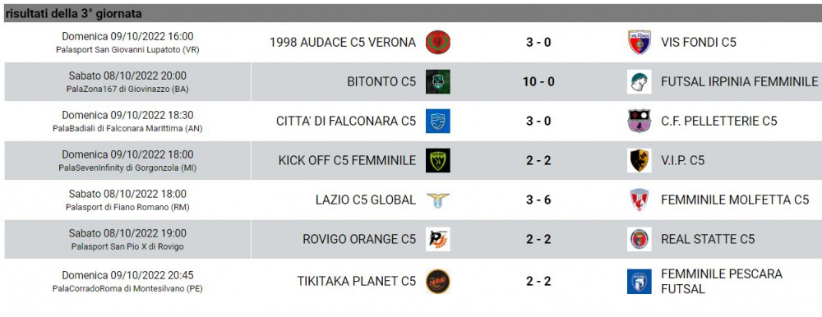Open the TIKITAKA PLANET C5 team link
Screen dimensions: 822x317
click(x=357, y=282)
